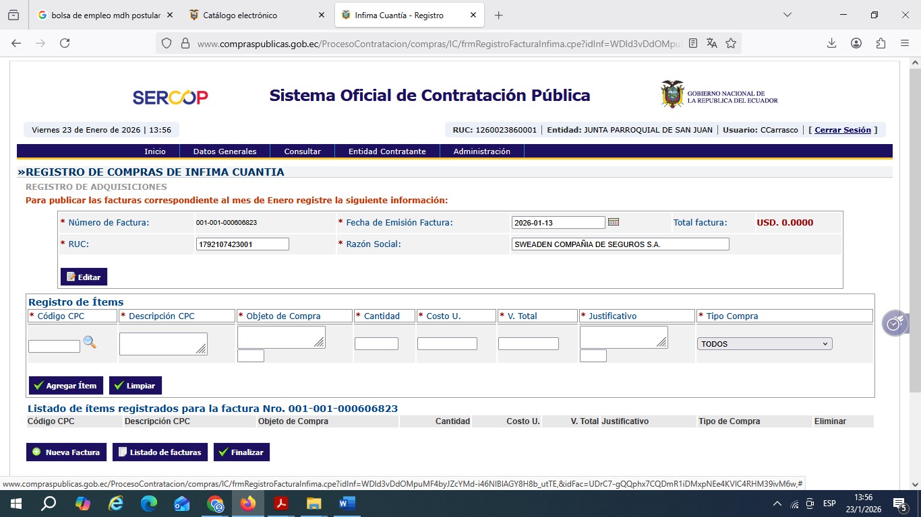Reload the current page

[65, 43]
